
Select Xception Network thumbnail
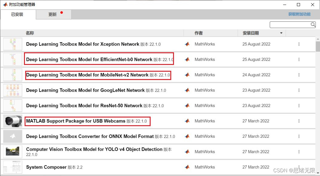click(x=13, y=44)
